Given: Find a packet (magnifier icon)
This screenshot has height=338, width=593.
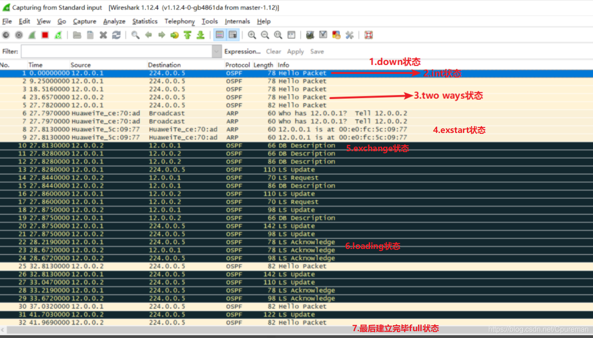Looking at the screenshot, I should tap(135, 35).
